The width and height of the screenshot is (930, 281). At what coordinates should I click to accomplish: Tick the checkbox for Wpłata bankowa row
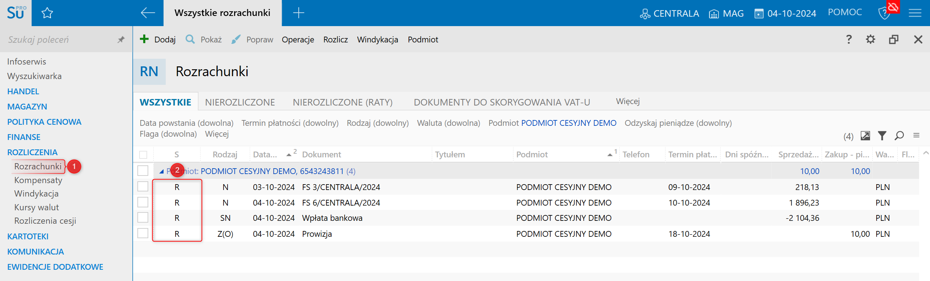143,218
